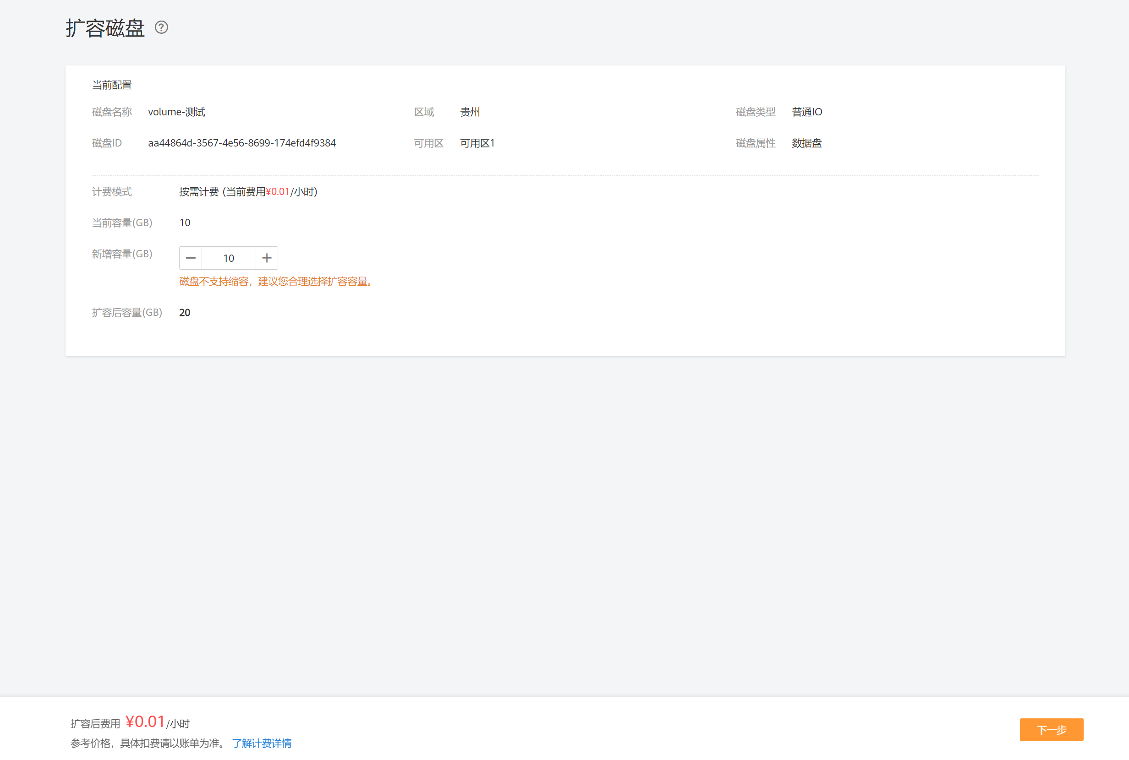Click the 按需计费 billing mode text

pos(199,192)
